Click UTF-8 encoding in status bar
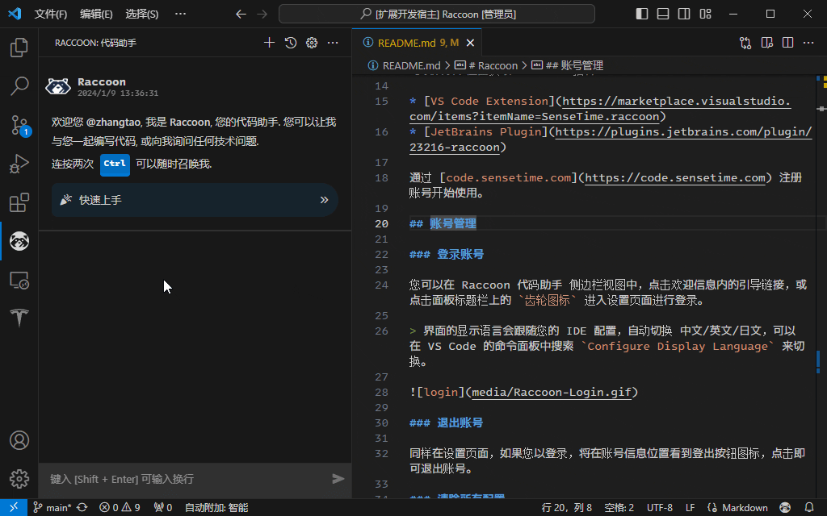The height and width of the screenshot is (516, 827). tap(659, 508)
